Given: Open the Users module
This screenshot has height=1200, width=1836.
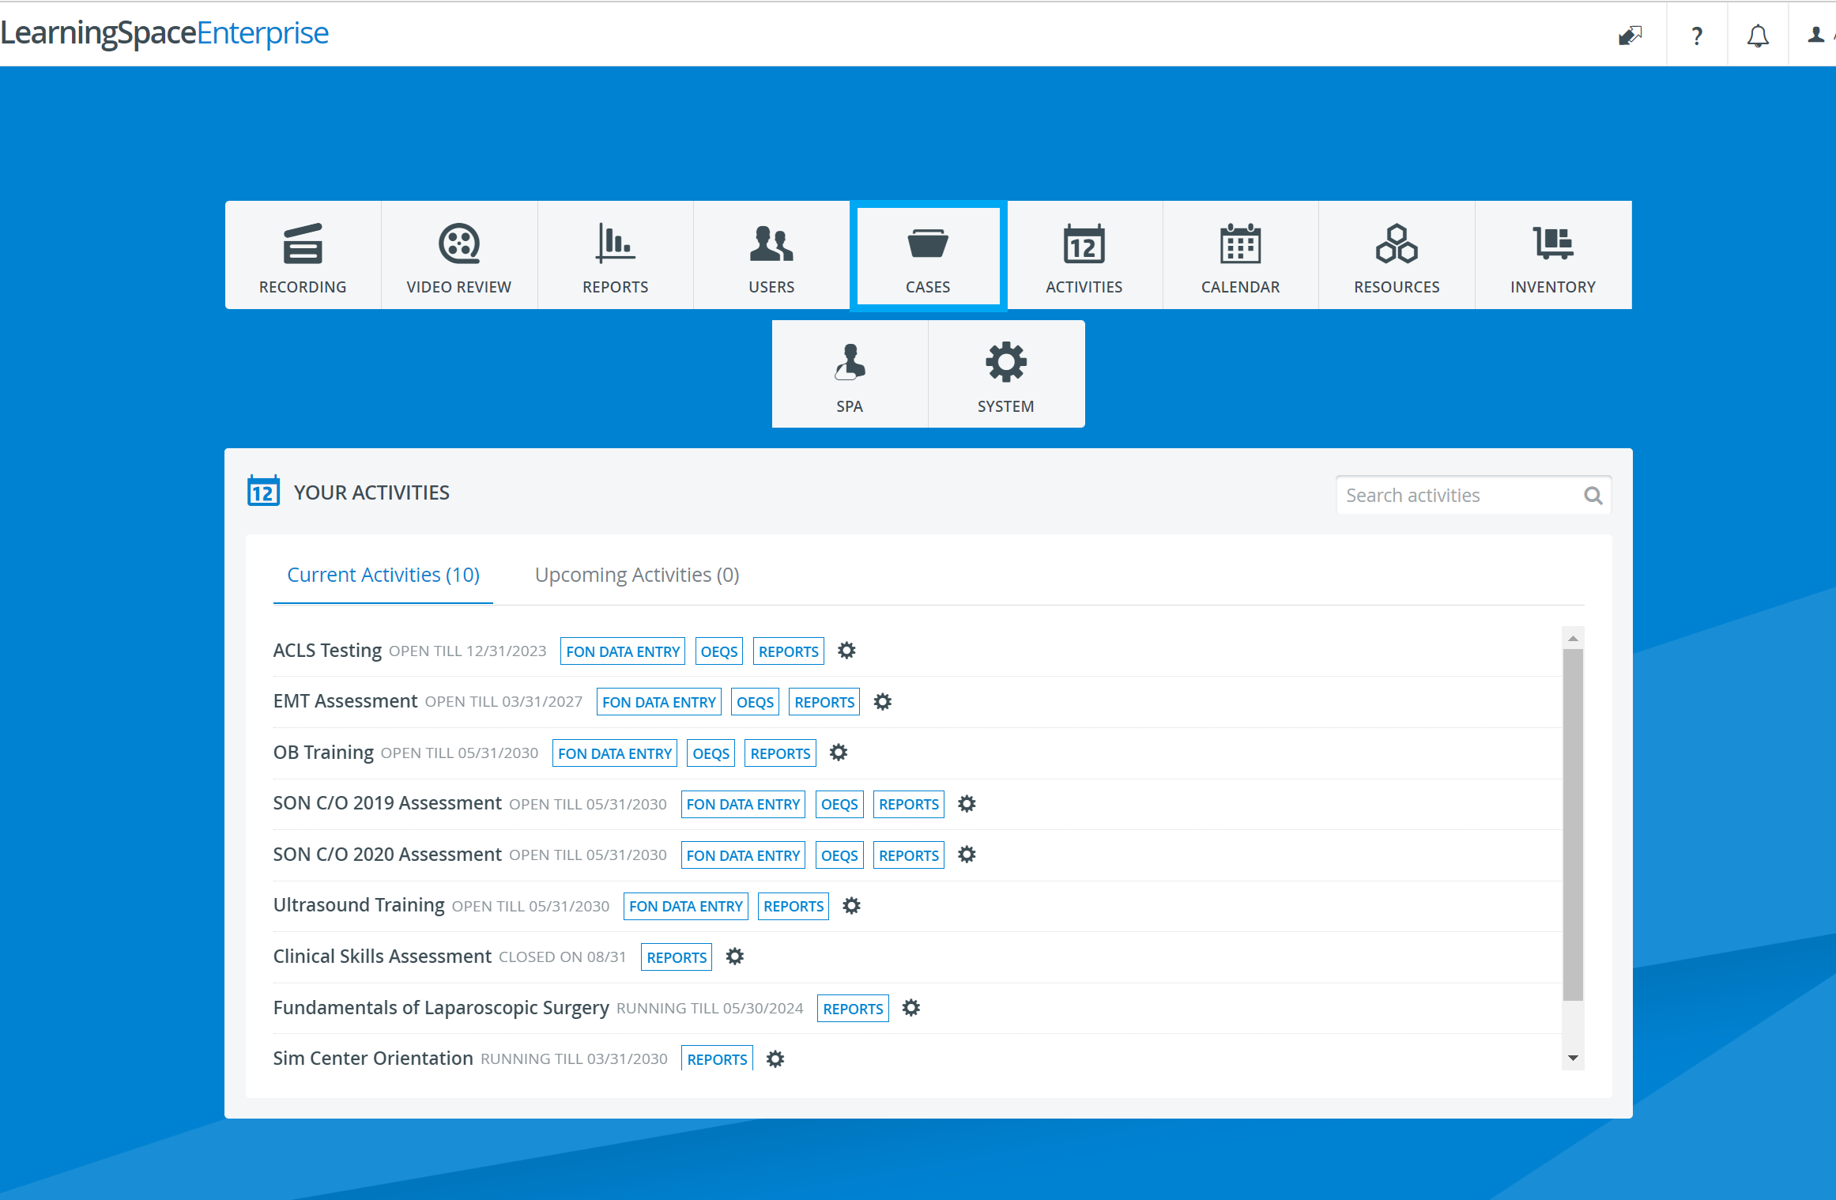Looking at the screenshot, I should (771, 255).
